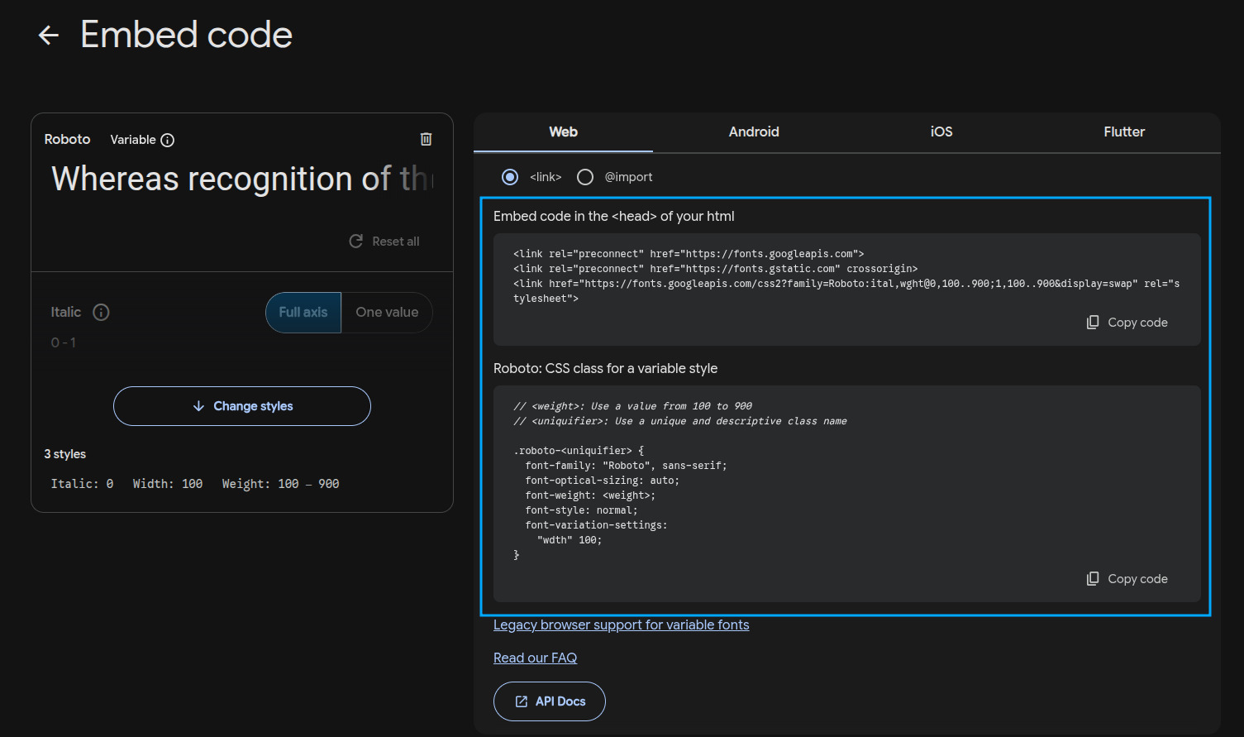Copy the HTML link embed code

(1127, 323)
